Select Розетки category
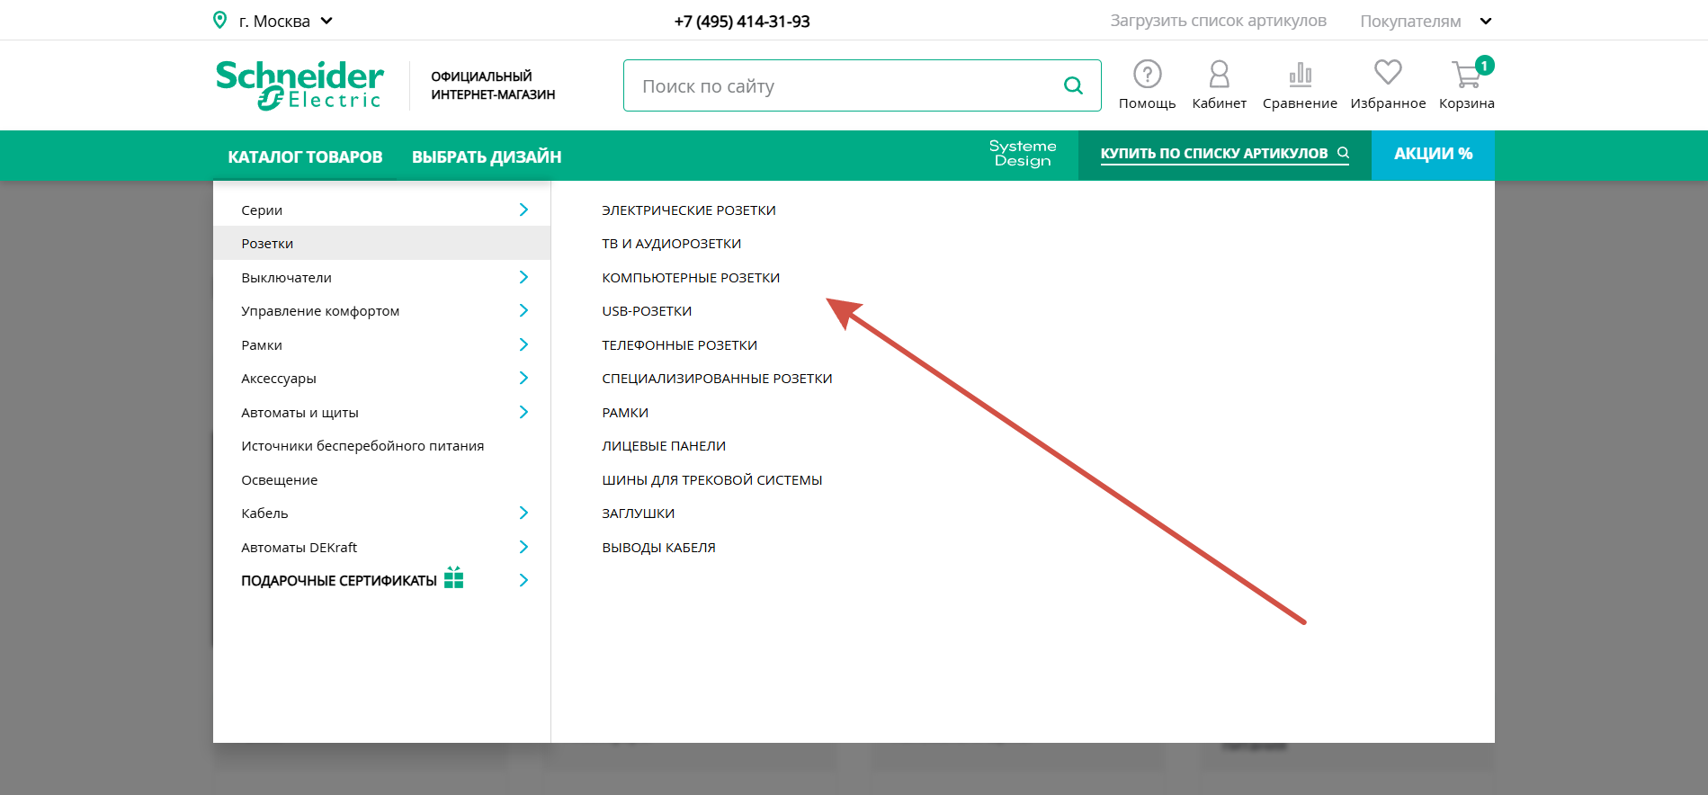The image size is (1708, 795). pos(381,244)
